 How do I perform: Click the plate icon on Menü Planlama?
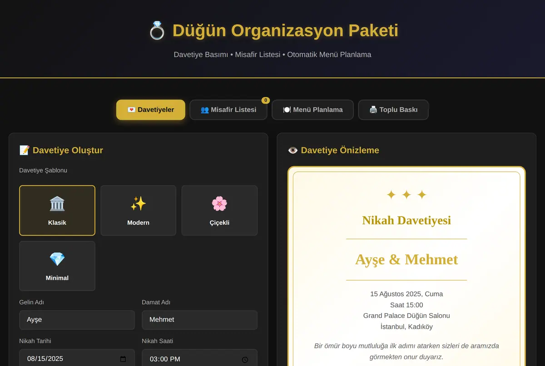coord(287,110)
